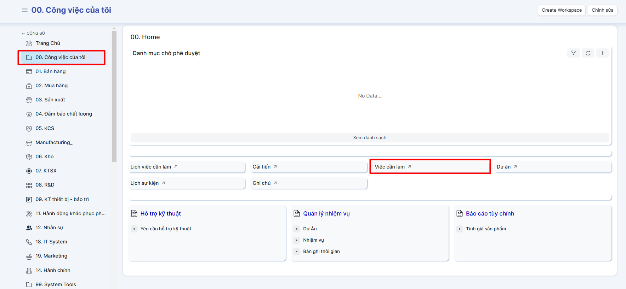The width and height of the screenshot is (626, 289).
Task: Click the 18. IT System phone icon
Action: (x=29, y=242)
